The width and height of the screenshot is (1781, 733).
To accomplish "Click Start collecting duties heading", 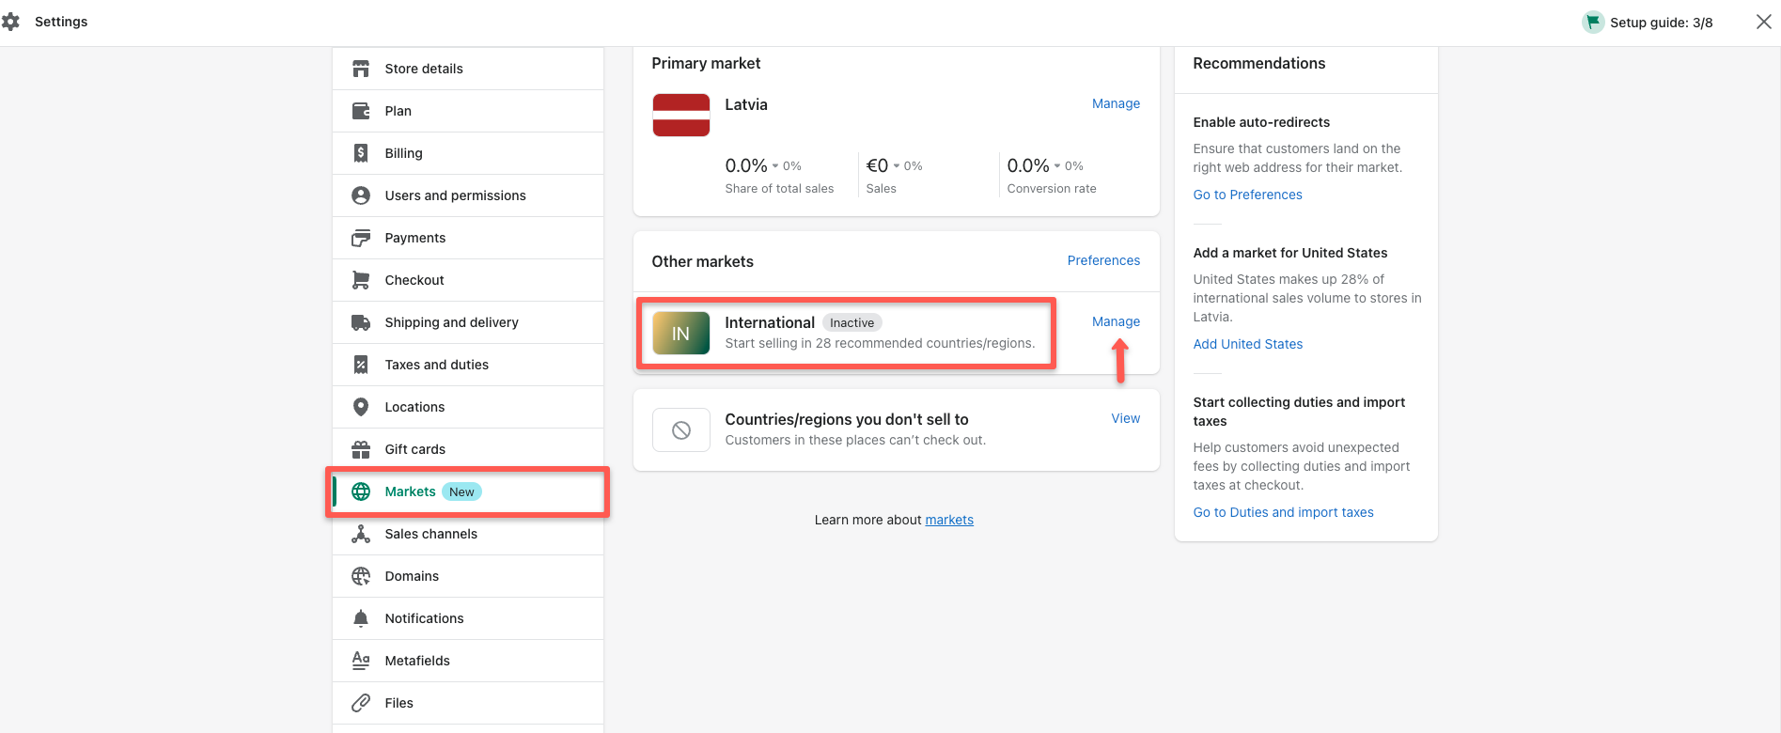I will [1299, 412].
